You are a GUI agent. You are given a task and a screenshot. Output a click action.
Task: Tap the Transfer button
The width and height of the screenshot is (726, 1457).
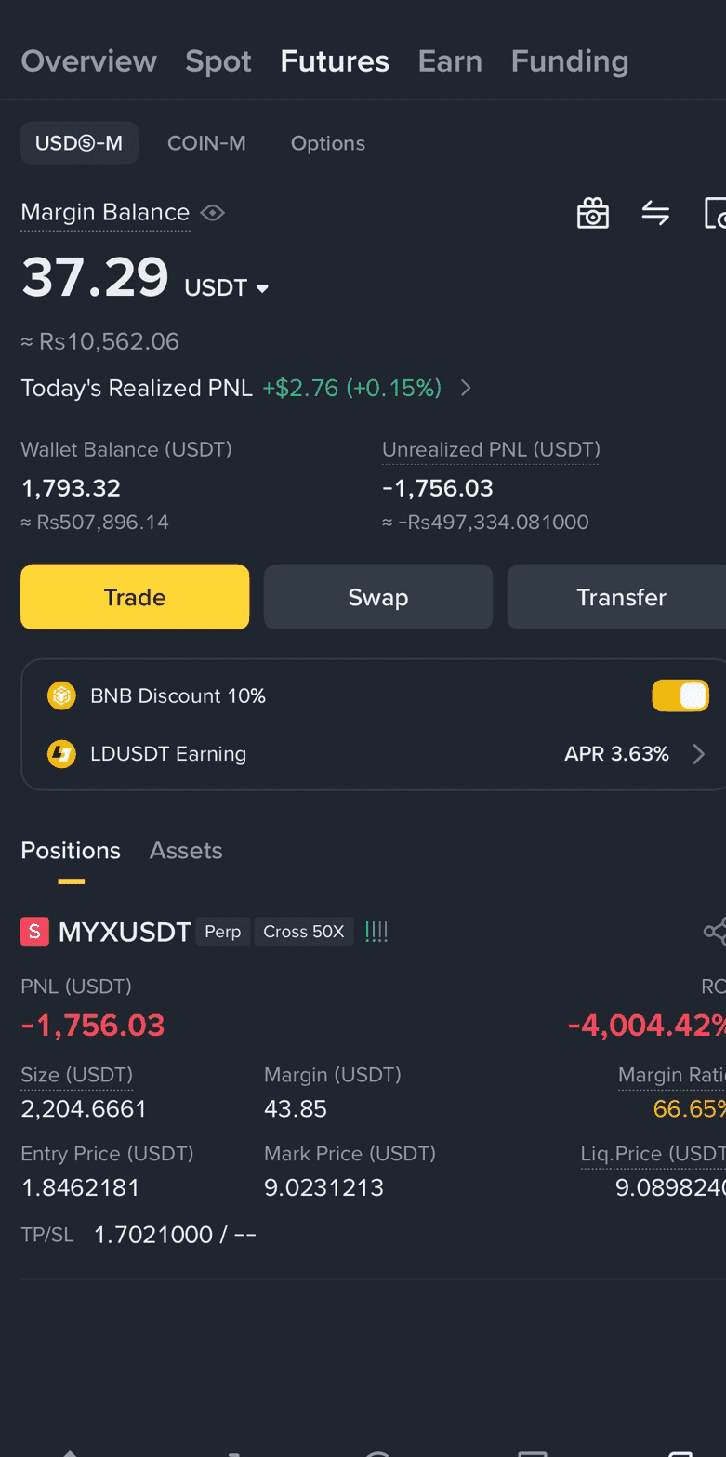[616, 597]
